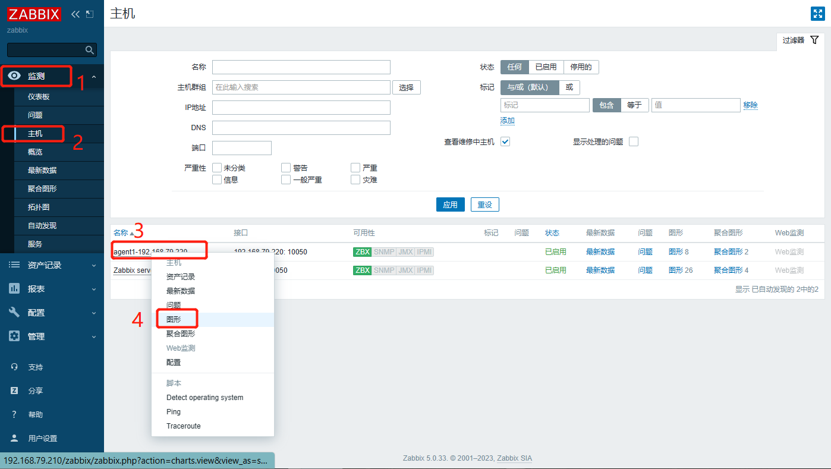
Task: Select 停用的 status option
Action: coord(581,67)
